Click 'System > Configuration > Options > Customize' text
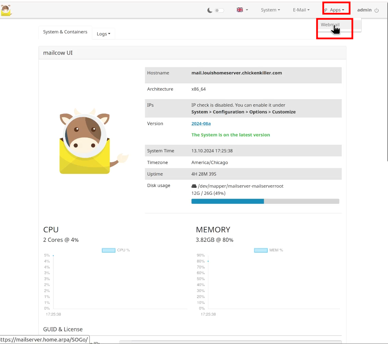This screenshot has width=388, height=344. [x=243, y=112]
